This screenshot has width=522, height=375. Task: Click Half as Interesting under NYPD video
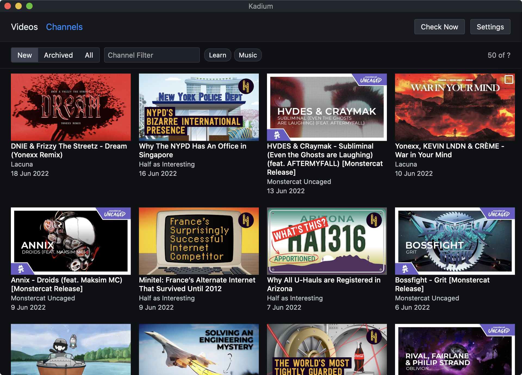point(167,164)
